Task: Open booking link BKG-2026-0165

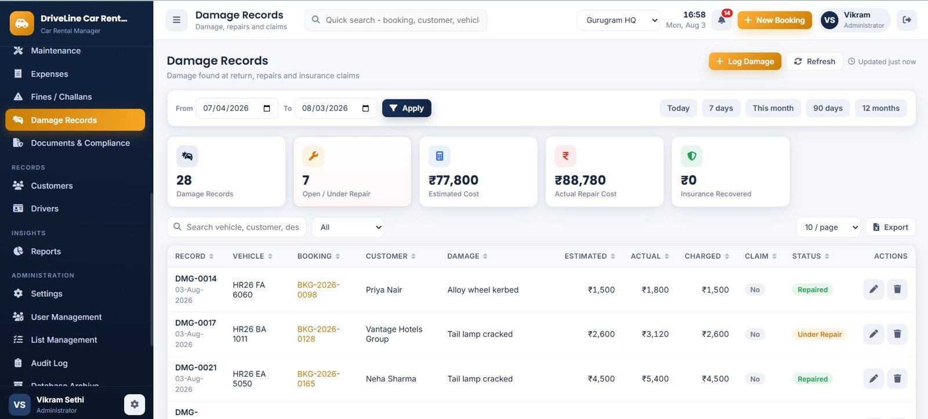Action: click(318, 378)
